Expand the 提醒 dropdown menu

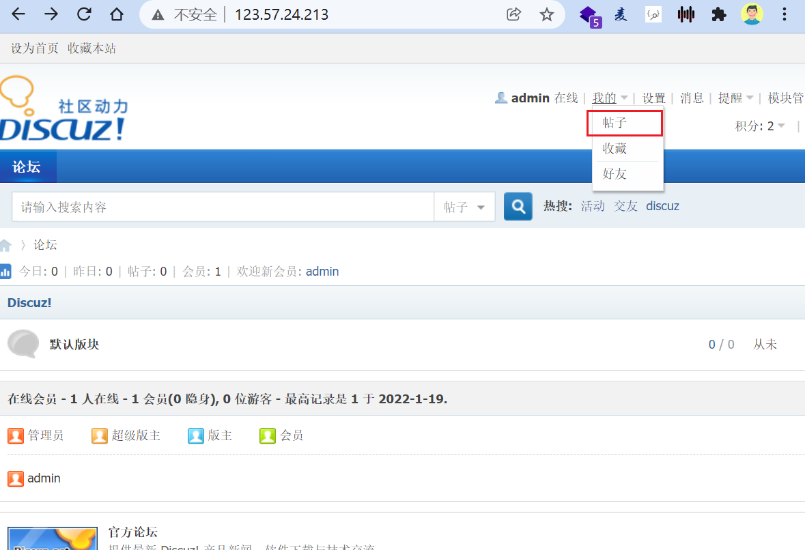735,98
